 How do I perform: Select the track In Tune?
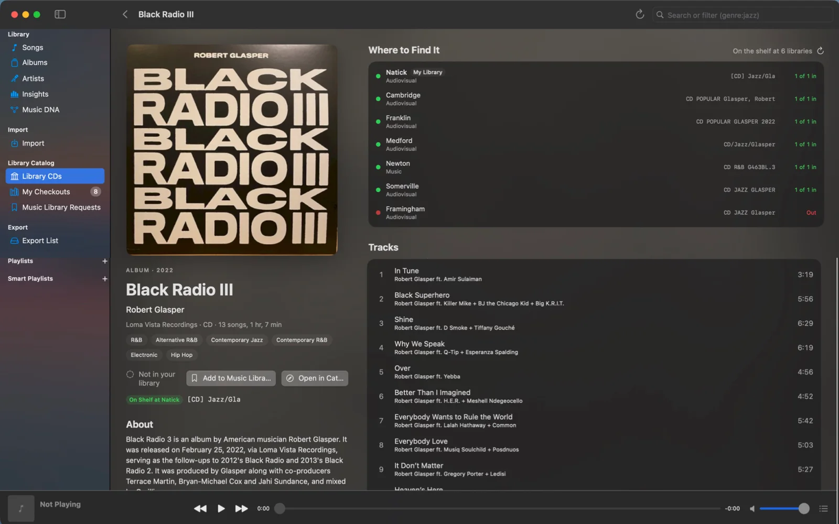tap(594, 275)
